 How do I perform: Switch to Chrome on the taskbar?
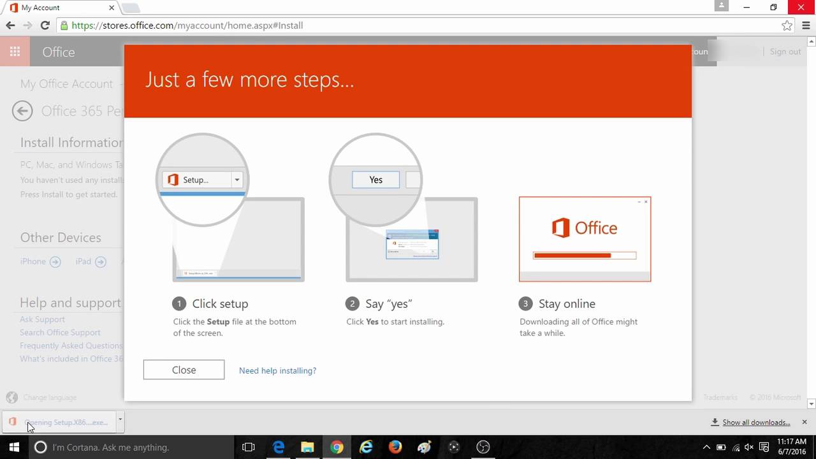pos(337,447)
